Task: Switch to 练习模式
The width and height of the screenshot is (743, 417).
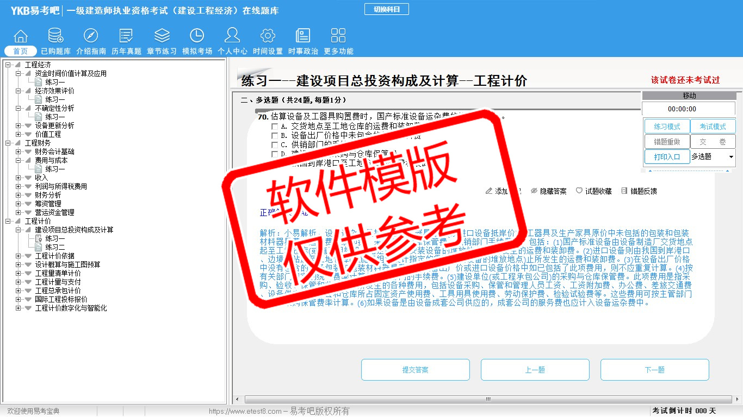Action: pyautogui.click(x=667, y=127)
